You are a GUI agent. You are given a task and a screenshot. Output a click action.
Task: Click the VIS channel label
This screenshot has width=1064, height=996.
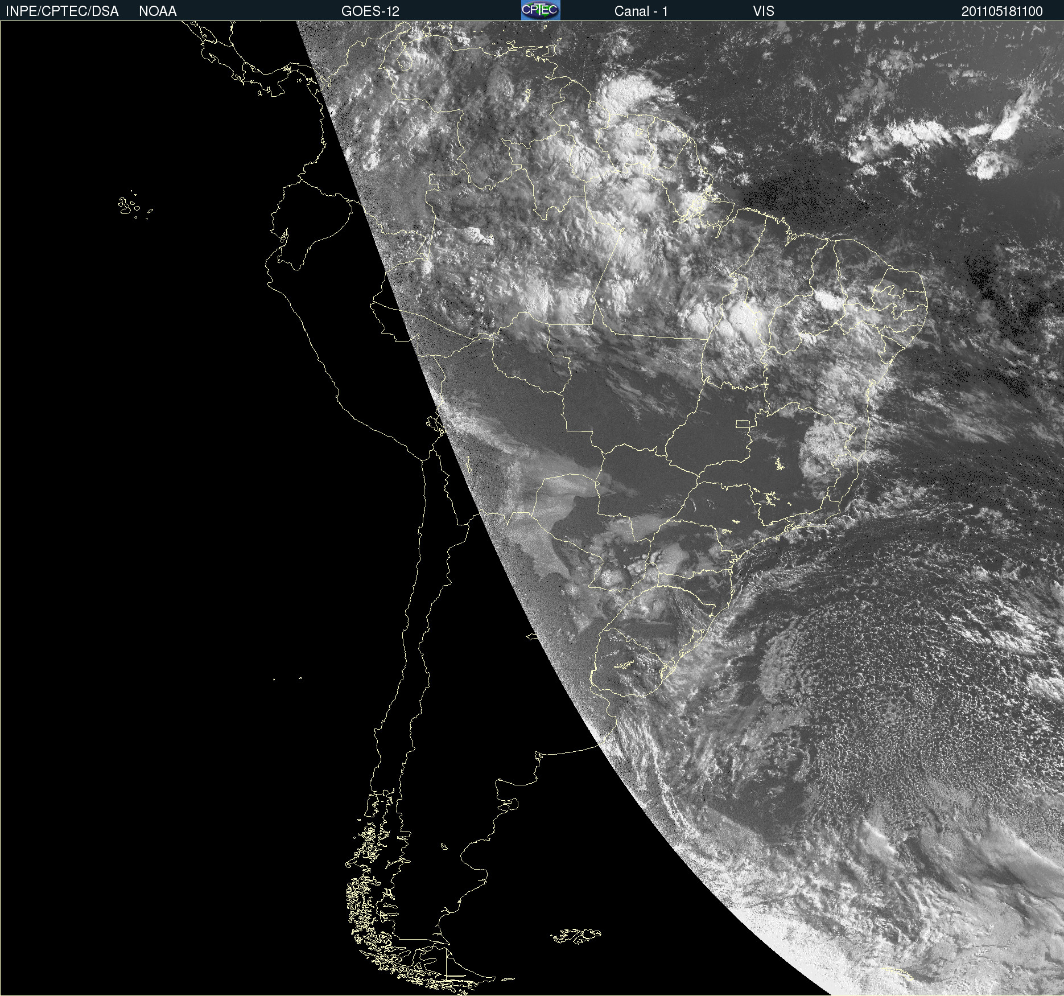click(764, 11)
